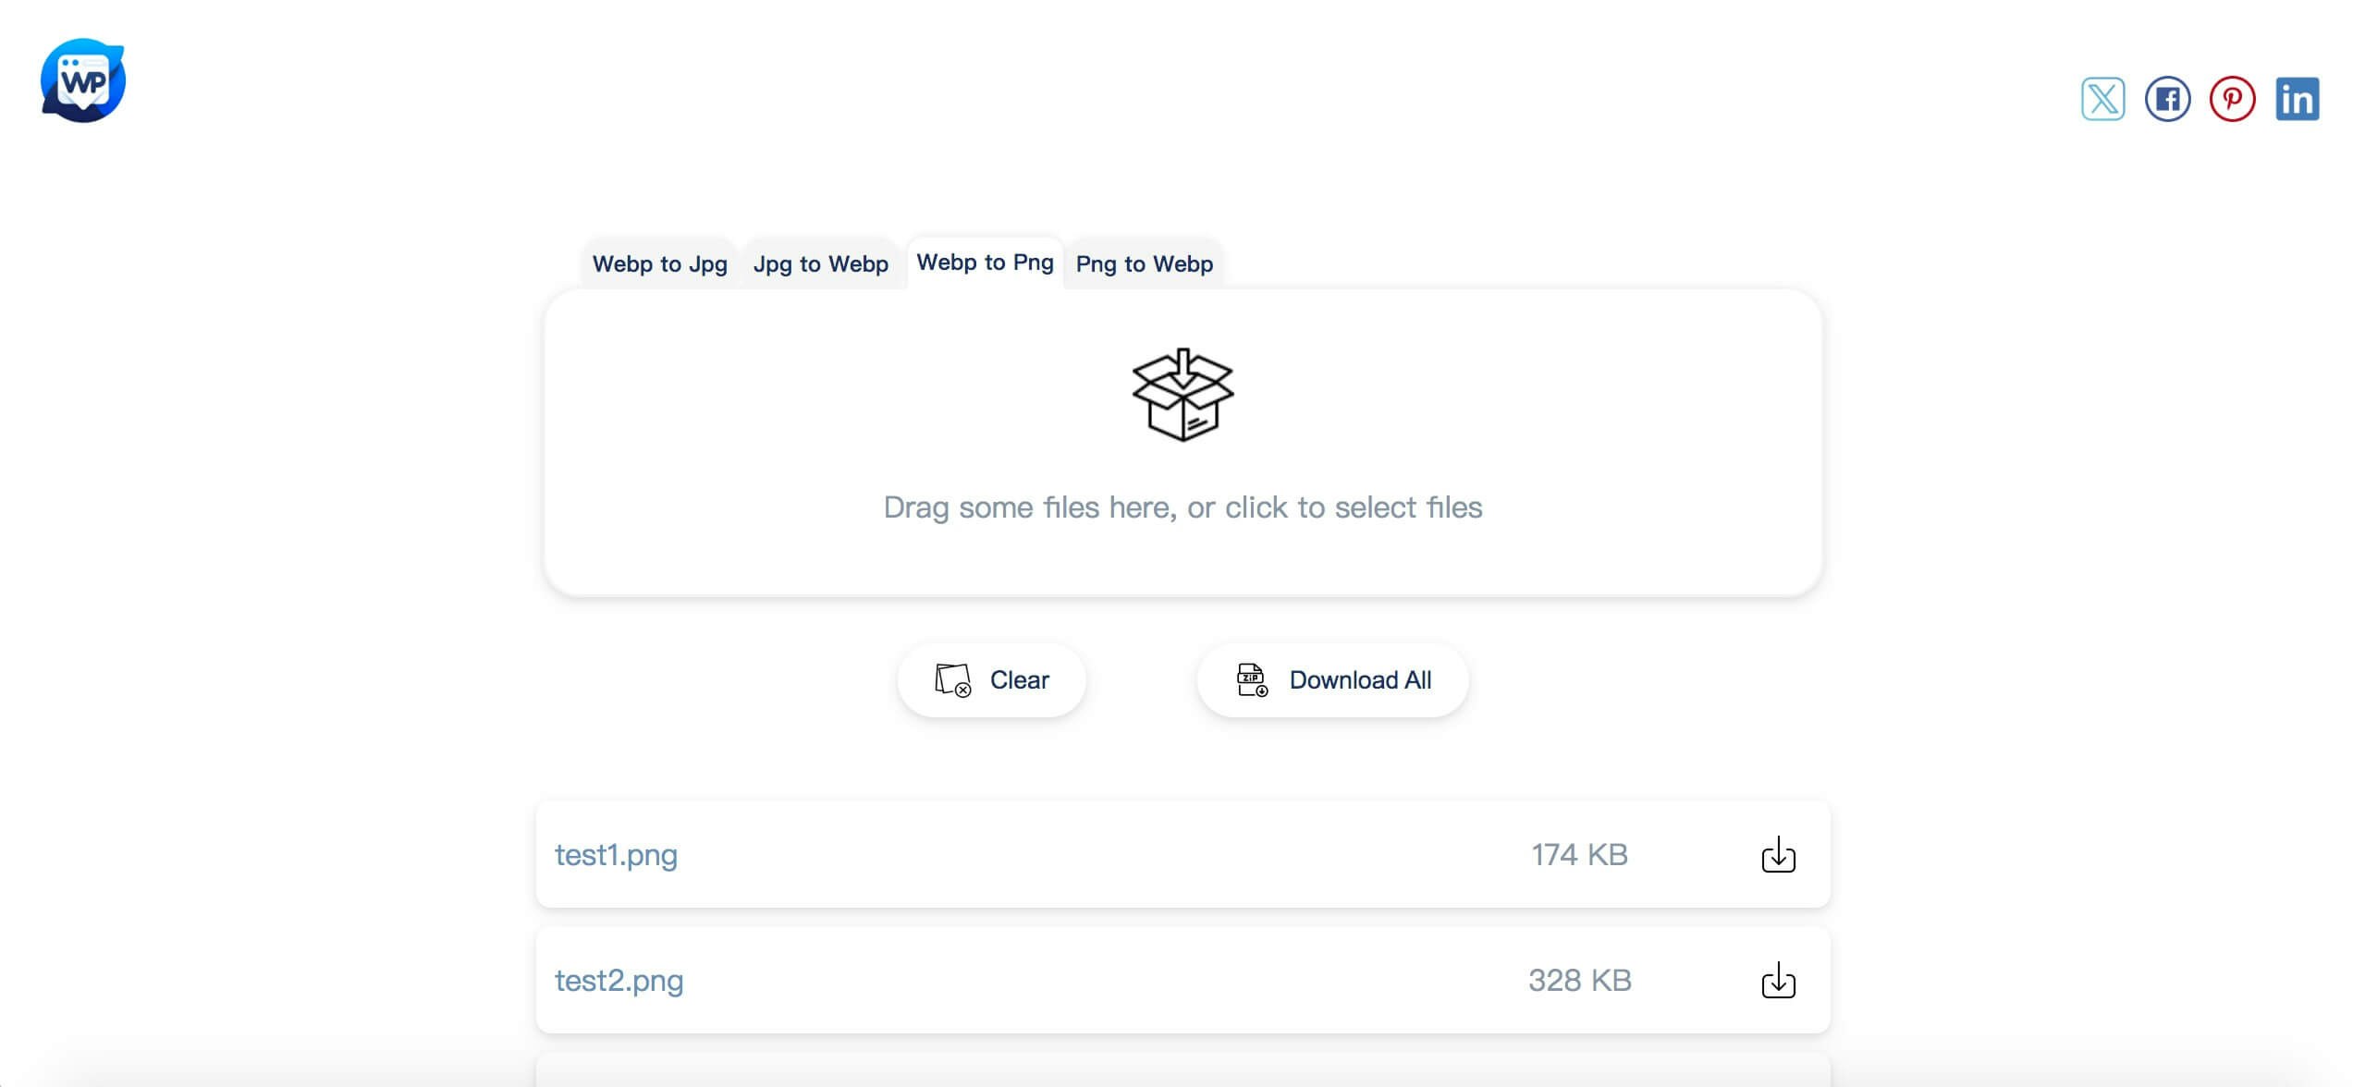Share via the LinkedIn icon
The image size is (2365, 1087).
[2297, 99]
